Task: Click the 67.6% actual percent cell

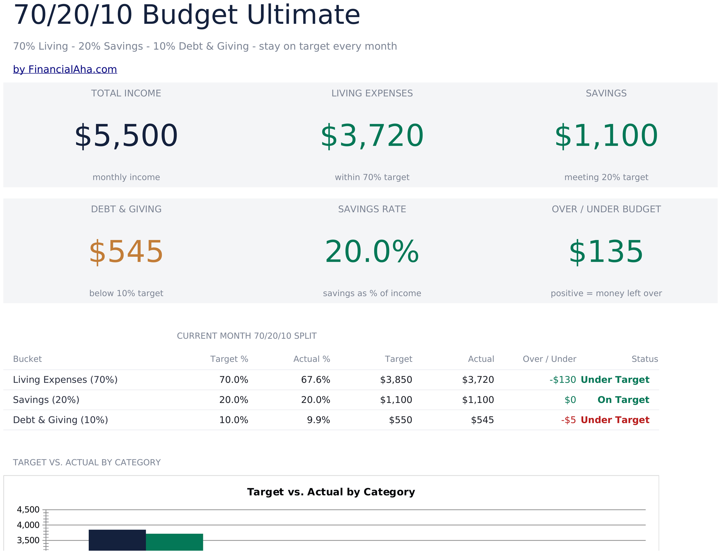Action: pyautogui.click(x=315, y=380)
